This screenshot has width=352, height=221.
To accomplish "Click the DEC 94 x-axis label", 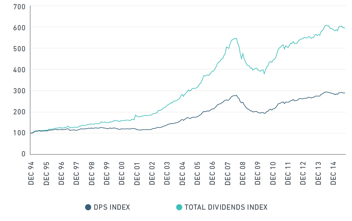I will [x=31, y=173].
